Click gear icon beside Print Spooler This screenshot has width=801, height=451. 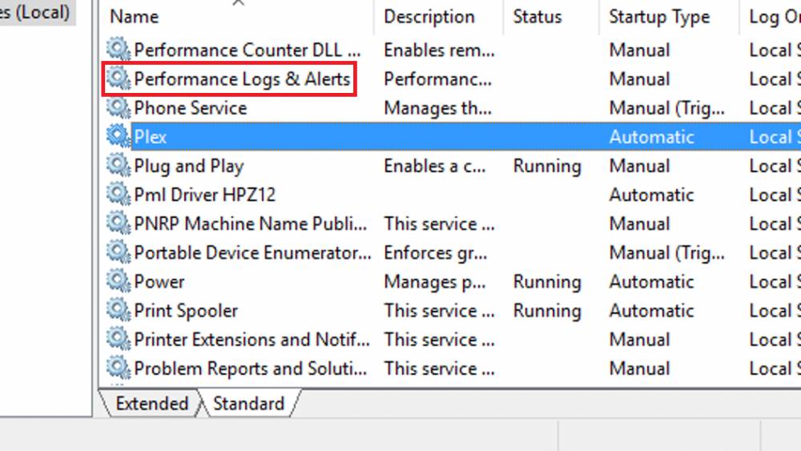click(119, 309)
